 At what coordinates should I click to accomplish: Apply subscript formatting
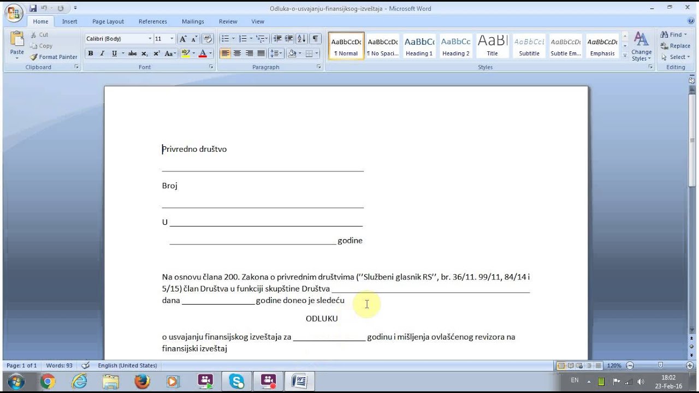point(145,53)
